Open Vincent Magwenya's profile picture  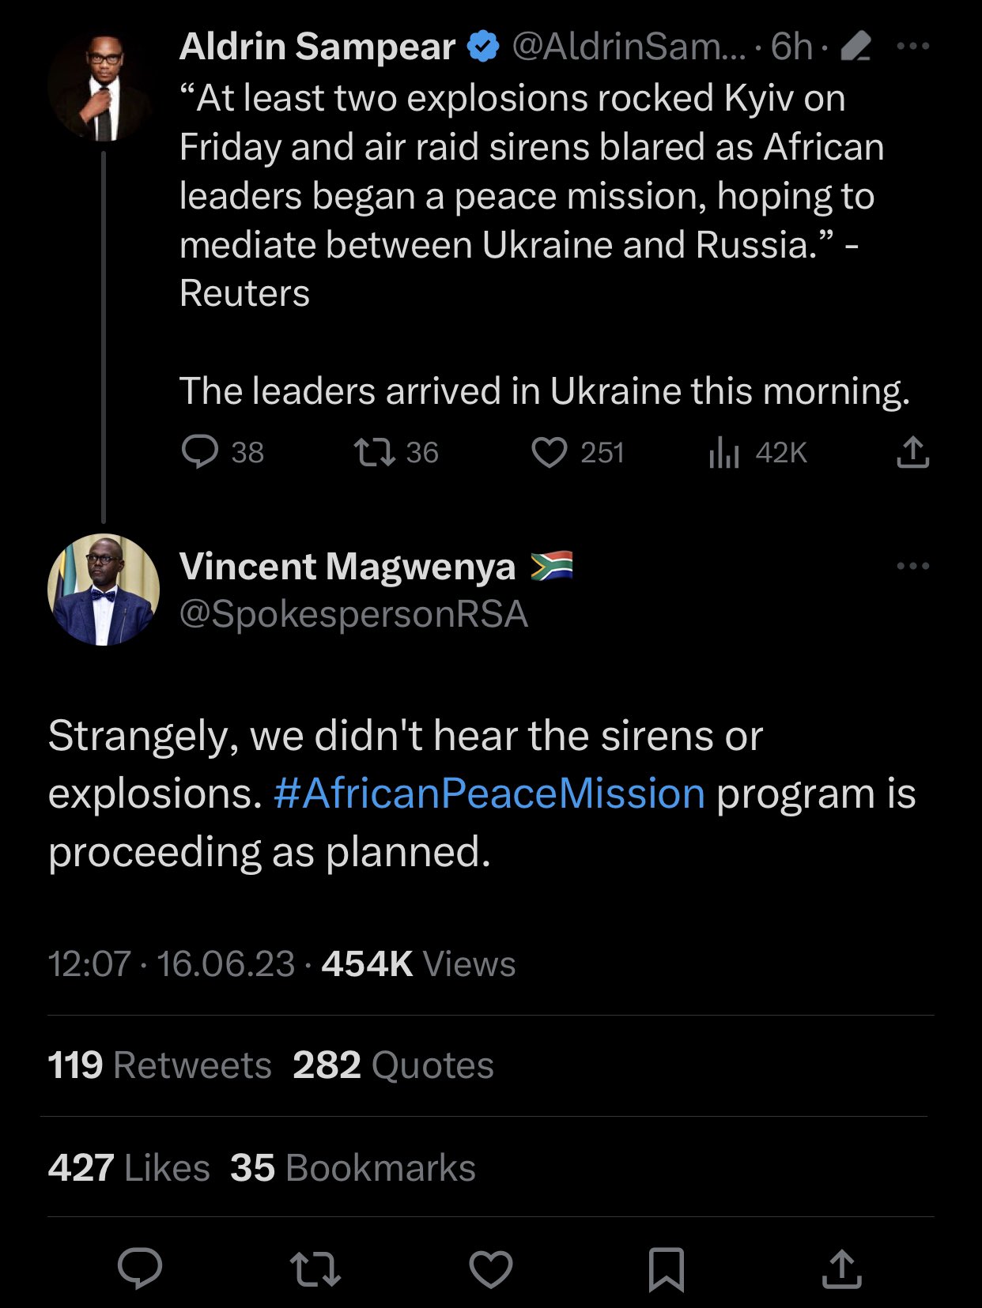[104, 590]
